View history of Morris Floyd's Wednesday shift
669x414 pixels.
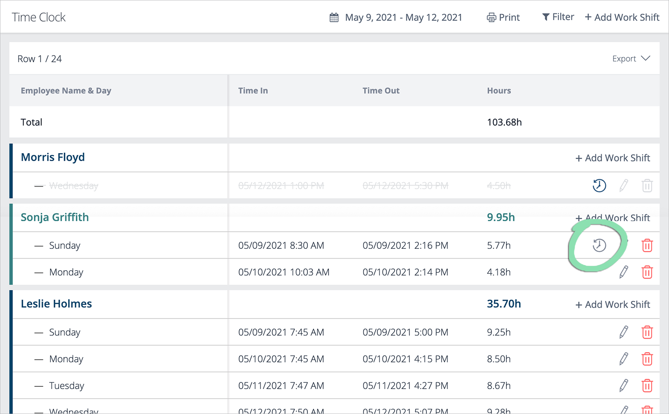pyautogui.click(x=599, y=186)
